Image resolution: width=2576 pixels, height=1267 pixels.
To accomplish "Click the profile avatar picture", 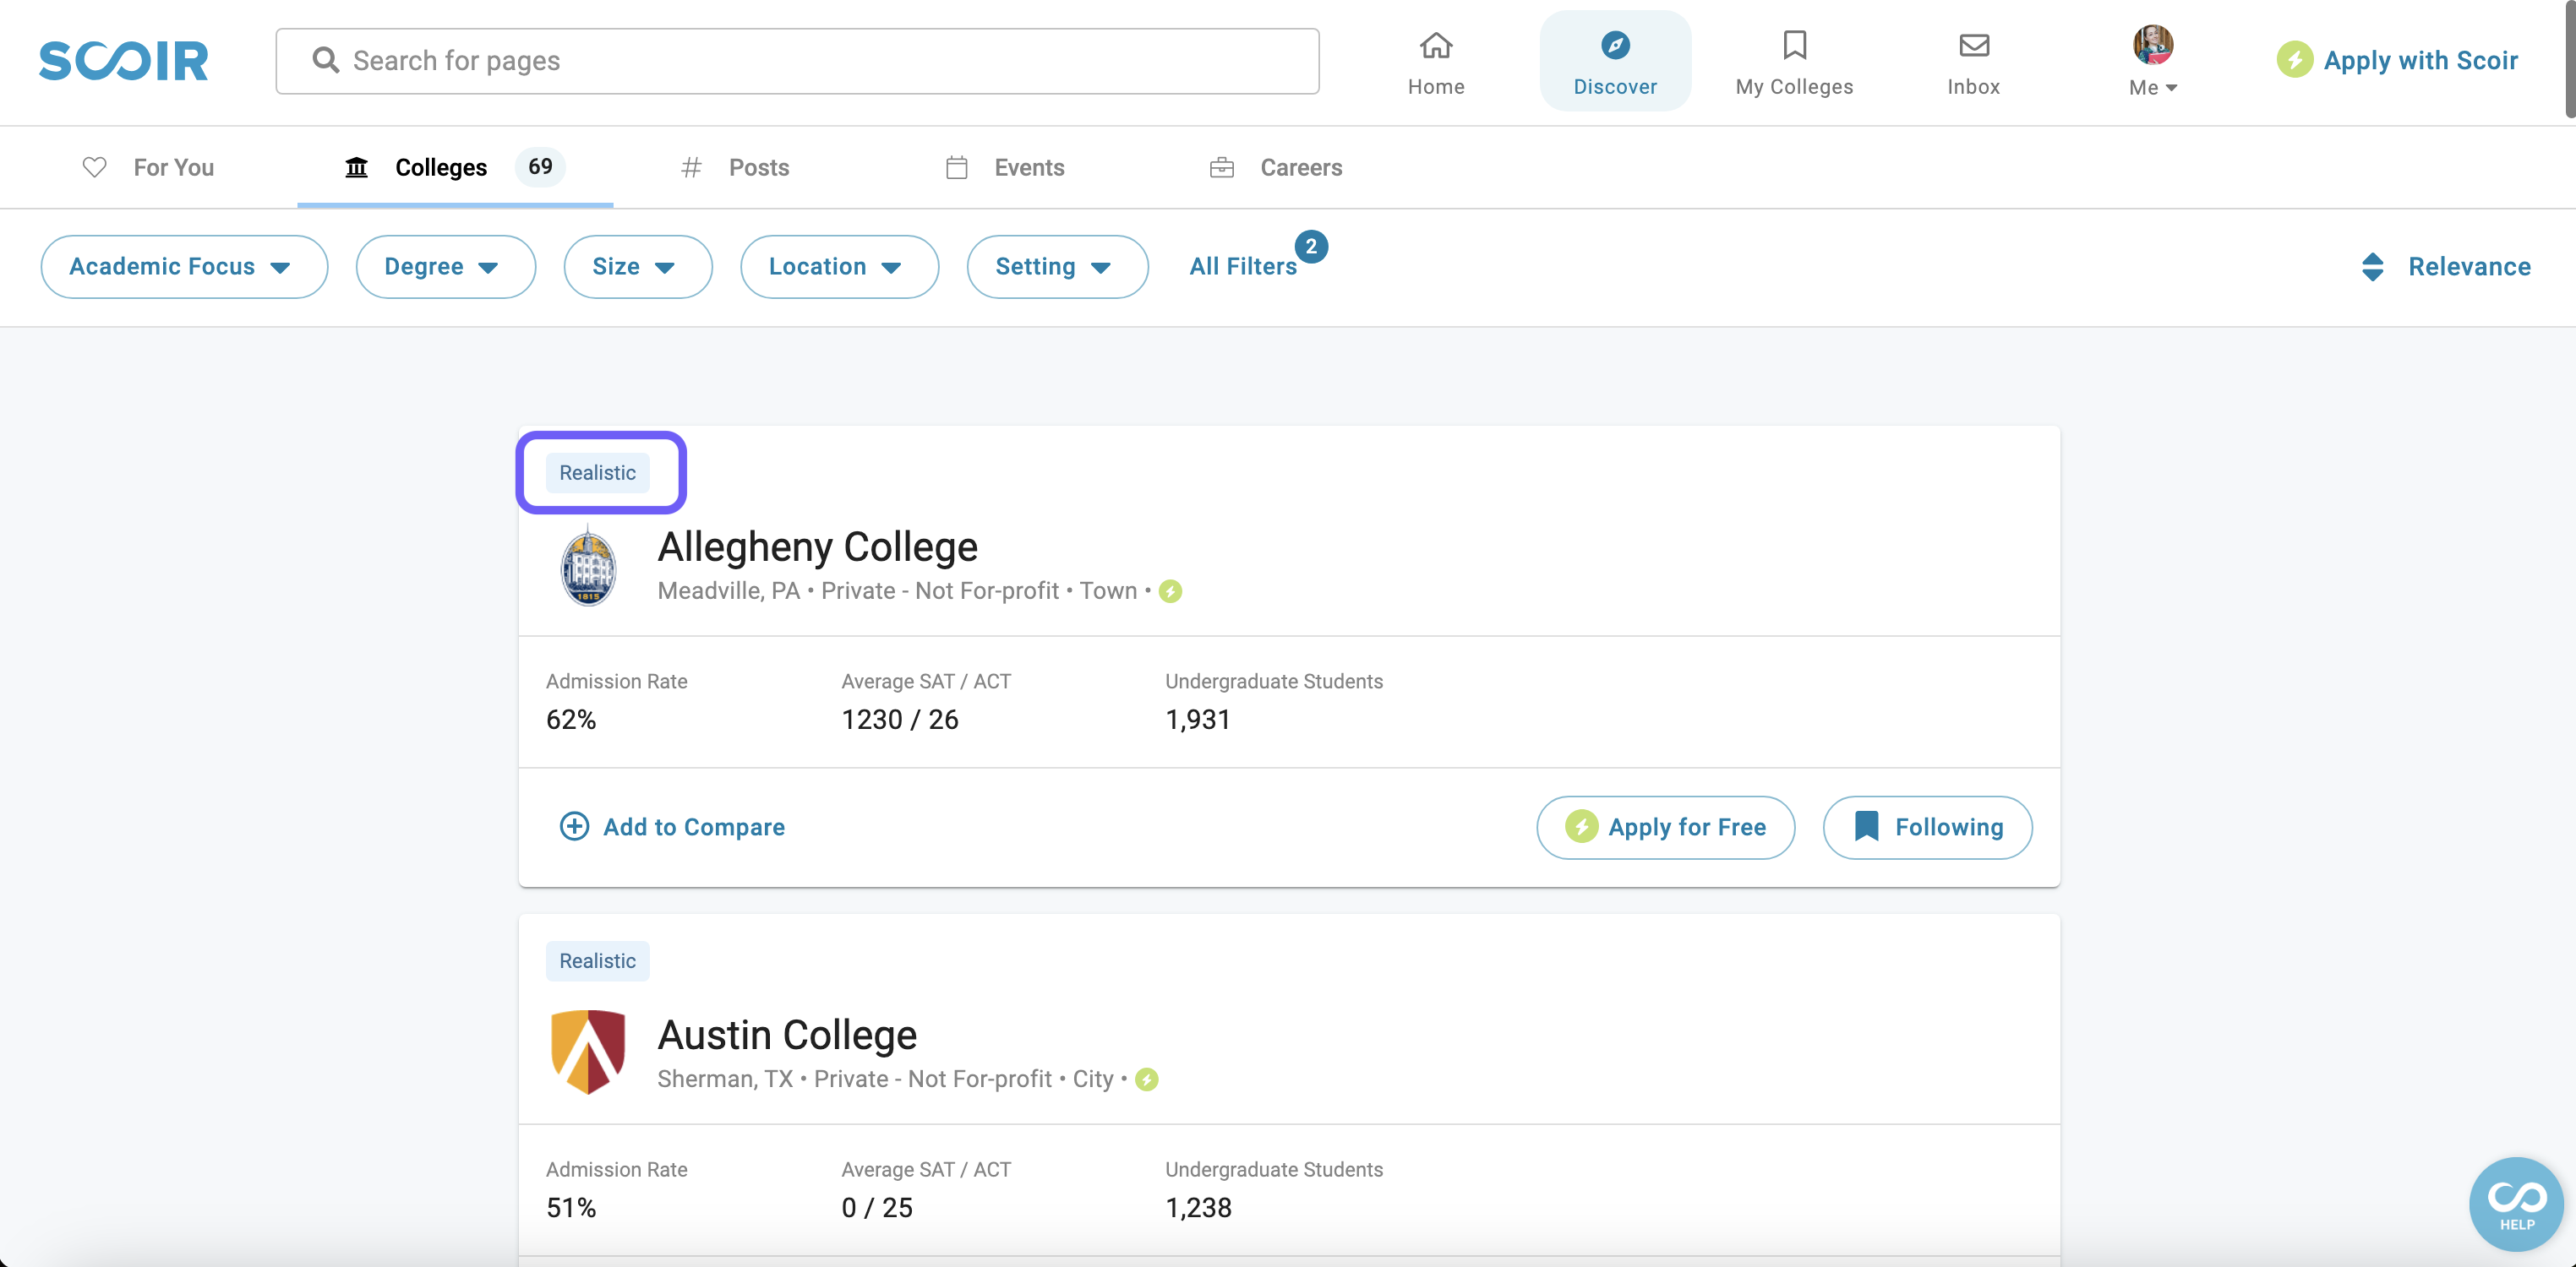I will click(x=2152, y=44).
